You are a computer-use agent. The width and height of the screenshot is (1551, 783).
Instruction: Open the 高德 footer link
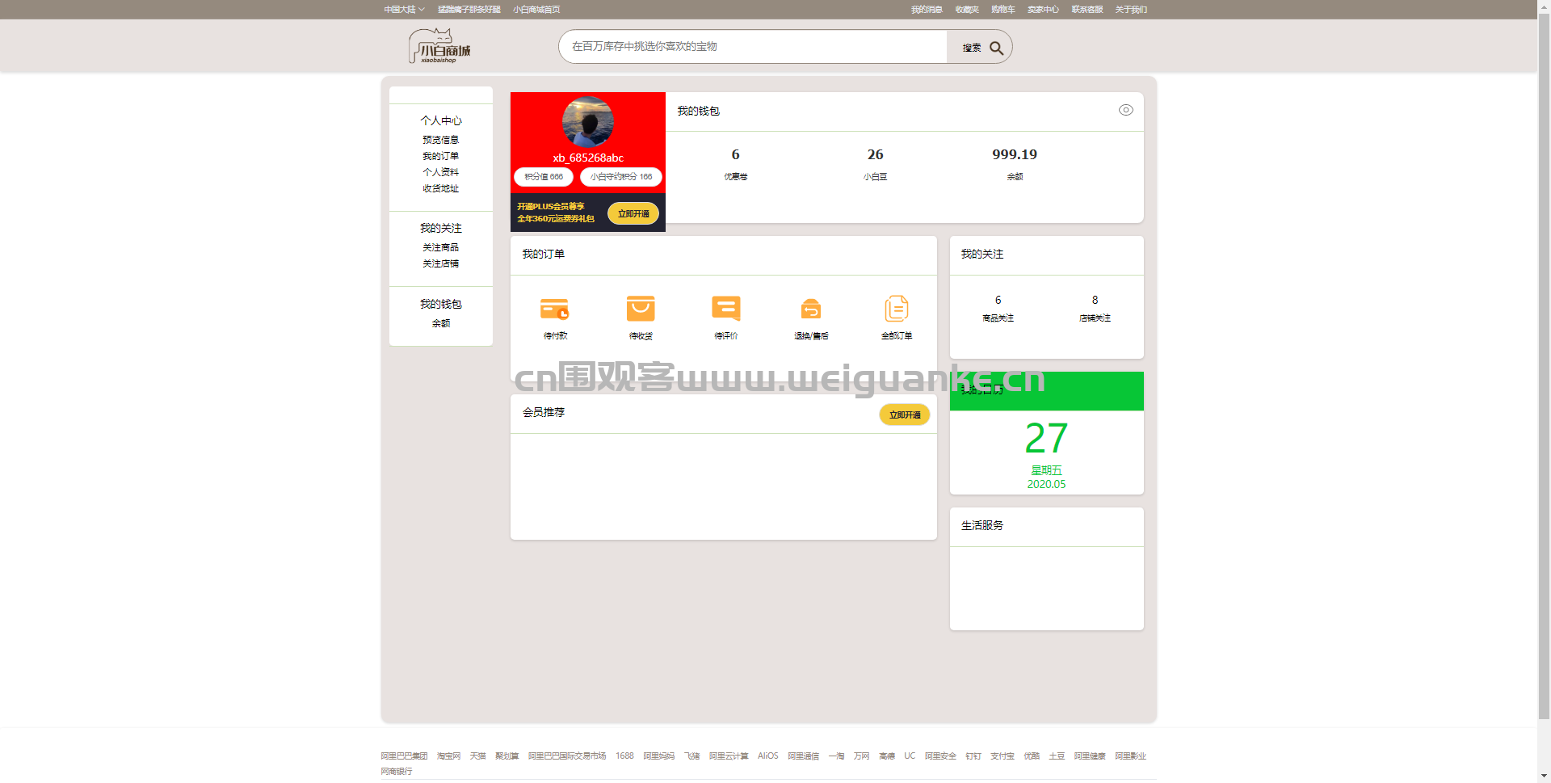[887, 756]
